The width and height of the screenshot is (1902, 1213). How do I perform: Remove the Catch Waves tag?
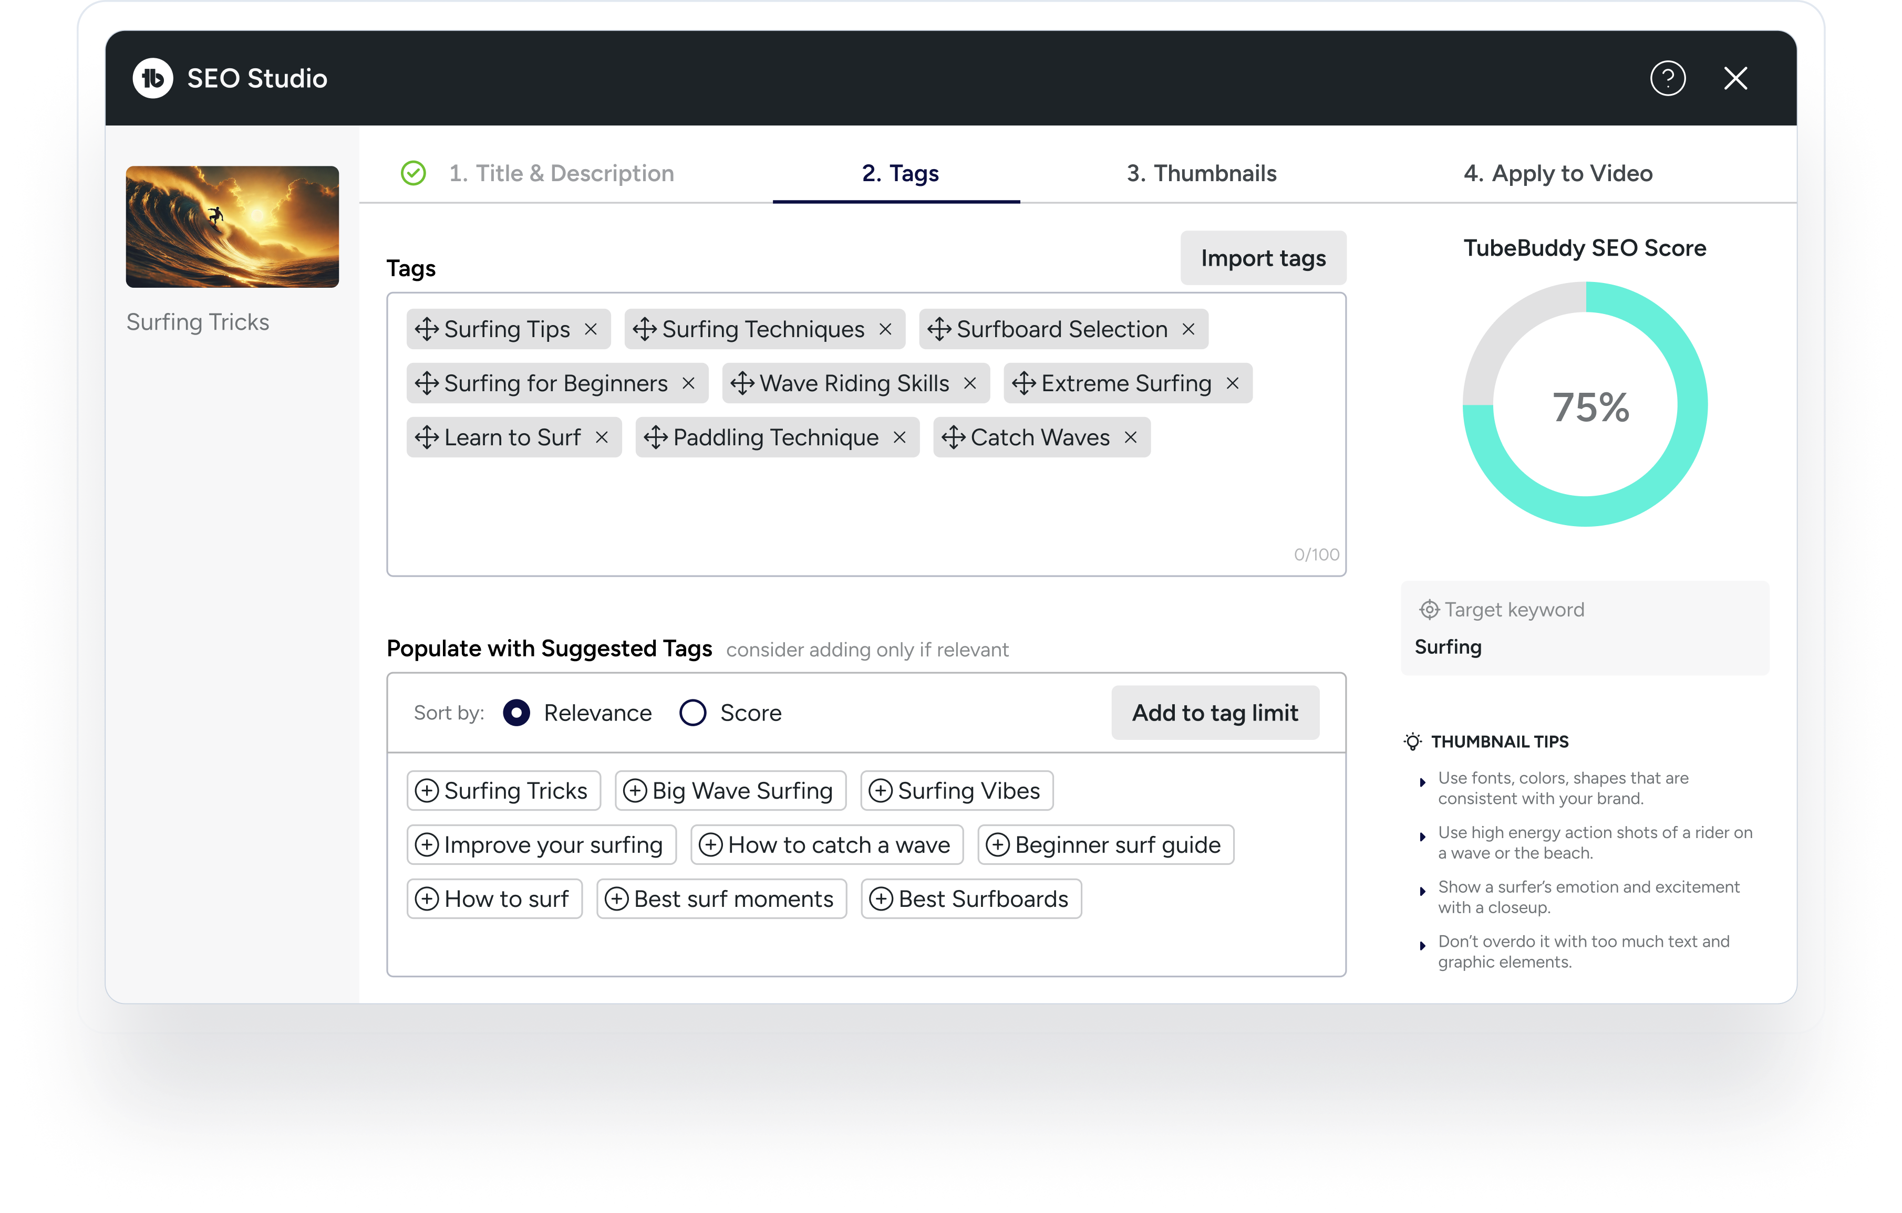[x=1130, y=437]
